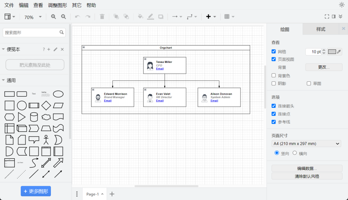Screen dimensions: 348x200
Task: Open the 70% zoom level dropdown
Action: click(33, 17)
